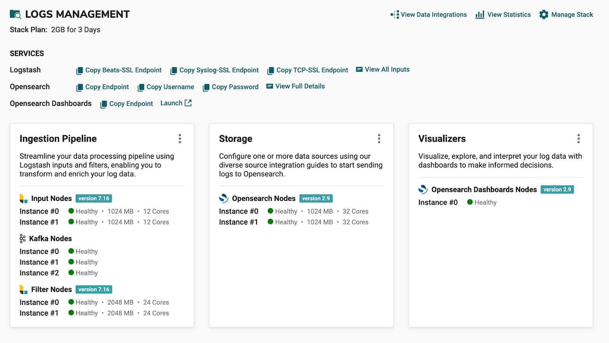609x343 pixels.
Task: Click the Copy Syslog-SSL Endpoint copy icon
Action: pyautogui.click(x=174, y=70)
